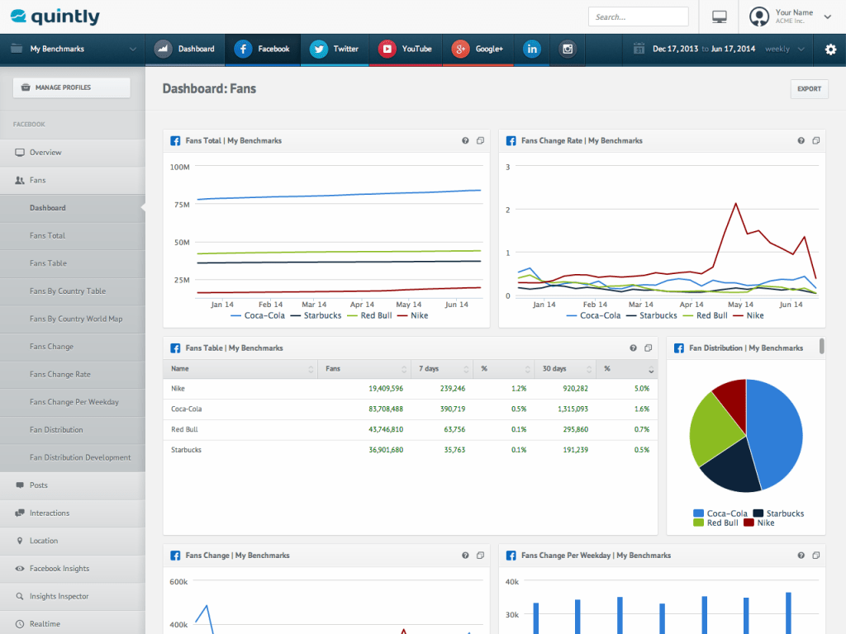Click help icon on Fans Table widget
The image size is (846, 634).
click(x=633, y=348)
